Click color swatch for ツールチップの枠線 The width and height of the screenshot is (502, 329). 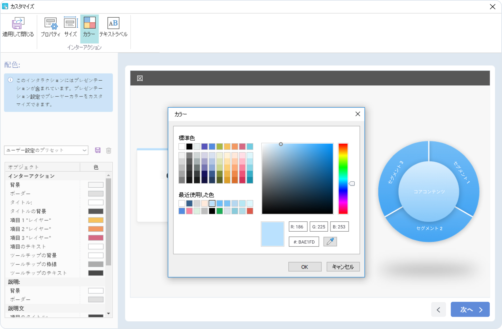[96, 264]
